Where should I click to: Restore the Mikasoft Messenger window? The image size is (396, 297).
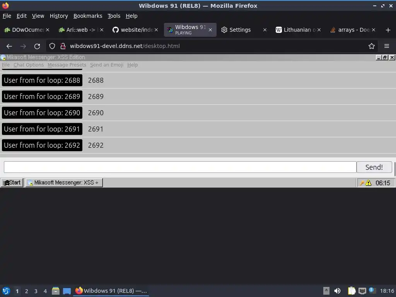point(385,58)
